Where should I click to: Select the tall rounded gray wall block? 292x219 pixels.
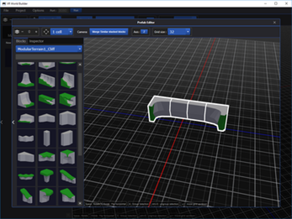coord(67,138)
